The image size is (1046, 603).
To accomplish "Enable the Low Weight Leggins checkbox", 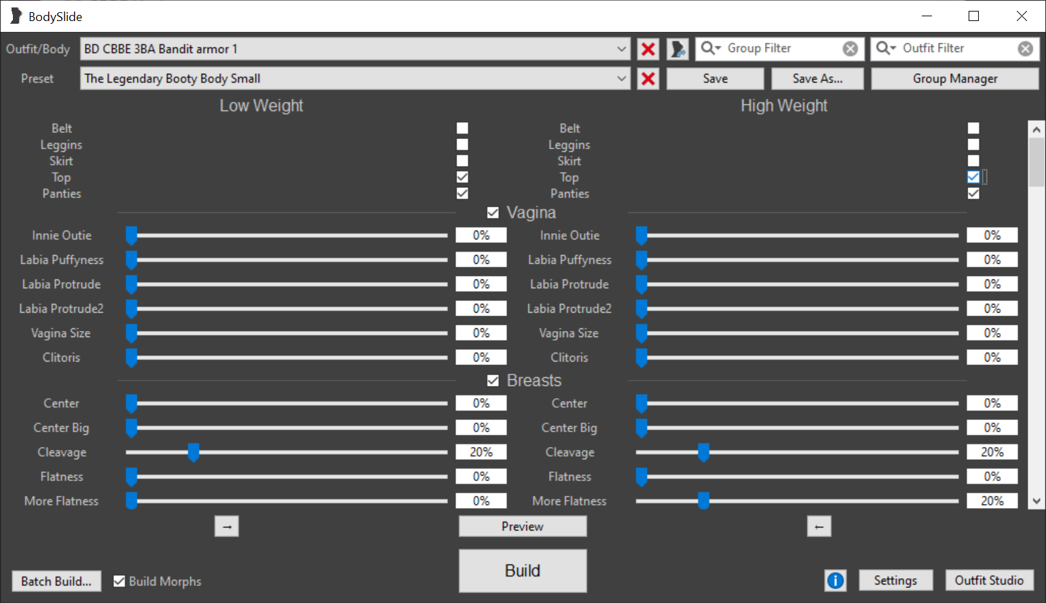I will click(x=462, y=144).
